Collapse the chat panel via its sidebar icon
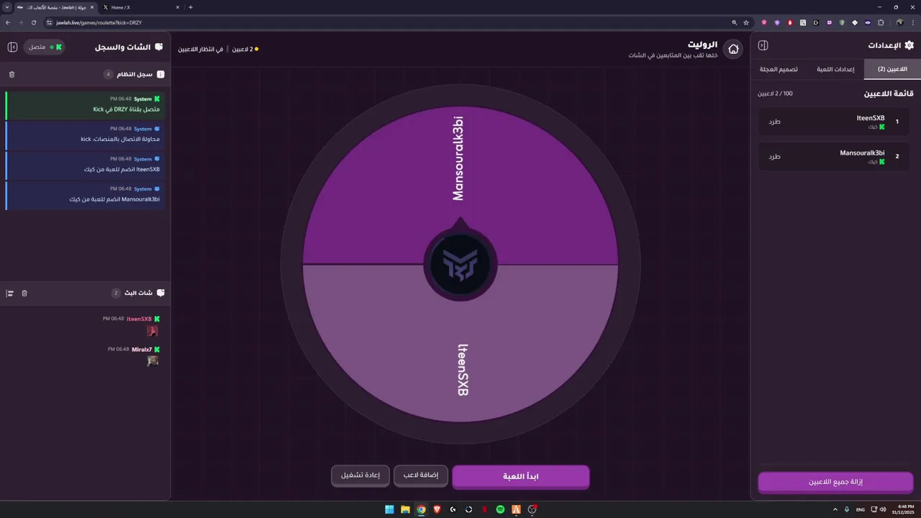Screen dimensions: 921x518 pyautogui.click(x=12, y=47)
